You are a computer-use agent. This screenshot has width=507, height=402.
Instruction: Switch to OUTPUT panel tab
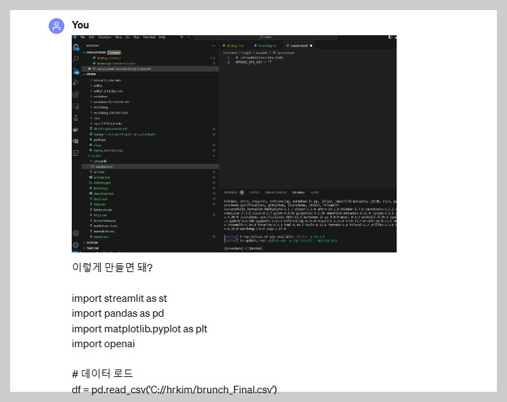(255, 193)
